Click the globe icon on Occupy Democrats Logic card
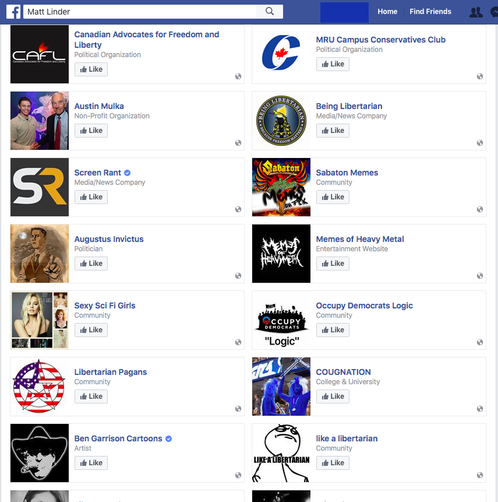Image resolution: width=498 pixels, height=502 pixels. click(480, 342)
